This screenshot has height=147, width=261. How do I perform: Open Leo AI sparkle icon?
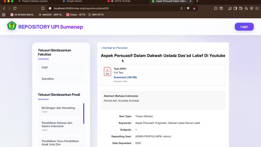click(x=246, y=8)
